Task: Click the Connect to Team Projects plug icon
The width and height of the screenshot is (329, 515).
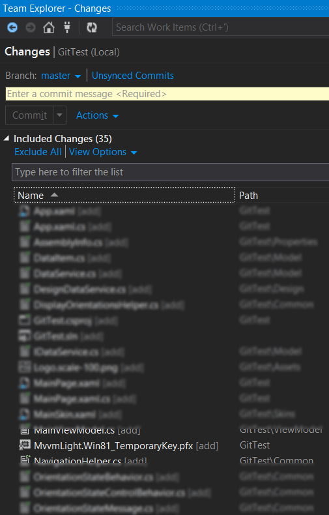Action: click(67, 27)
